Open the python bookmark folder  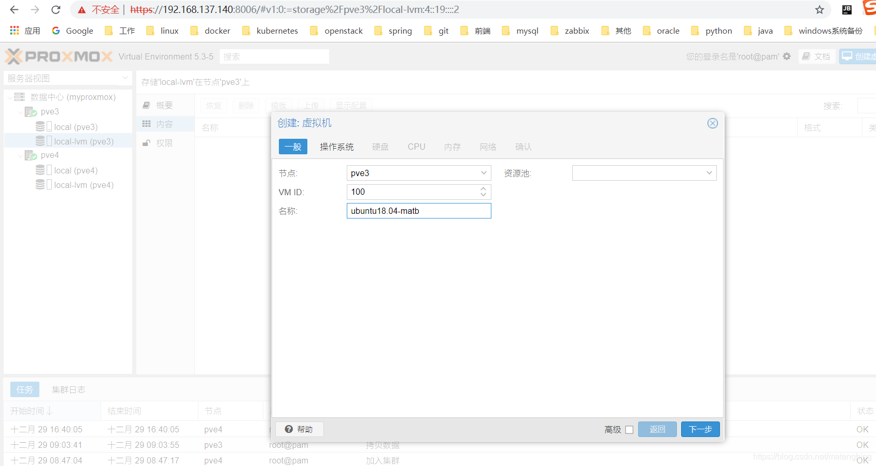(x=712, y=31)
